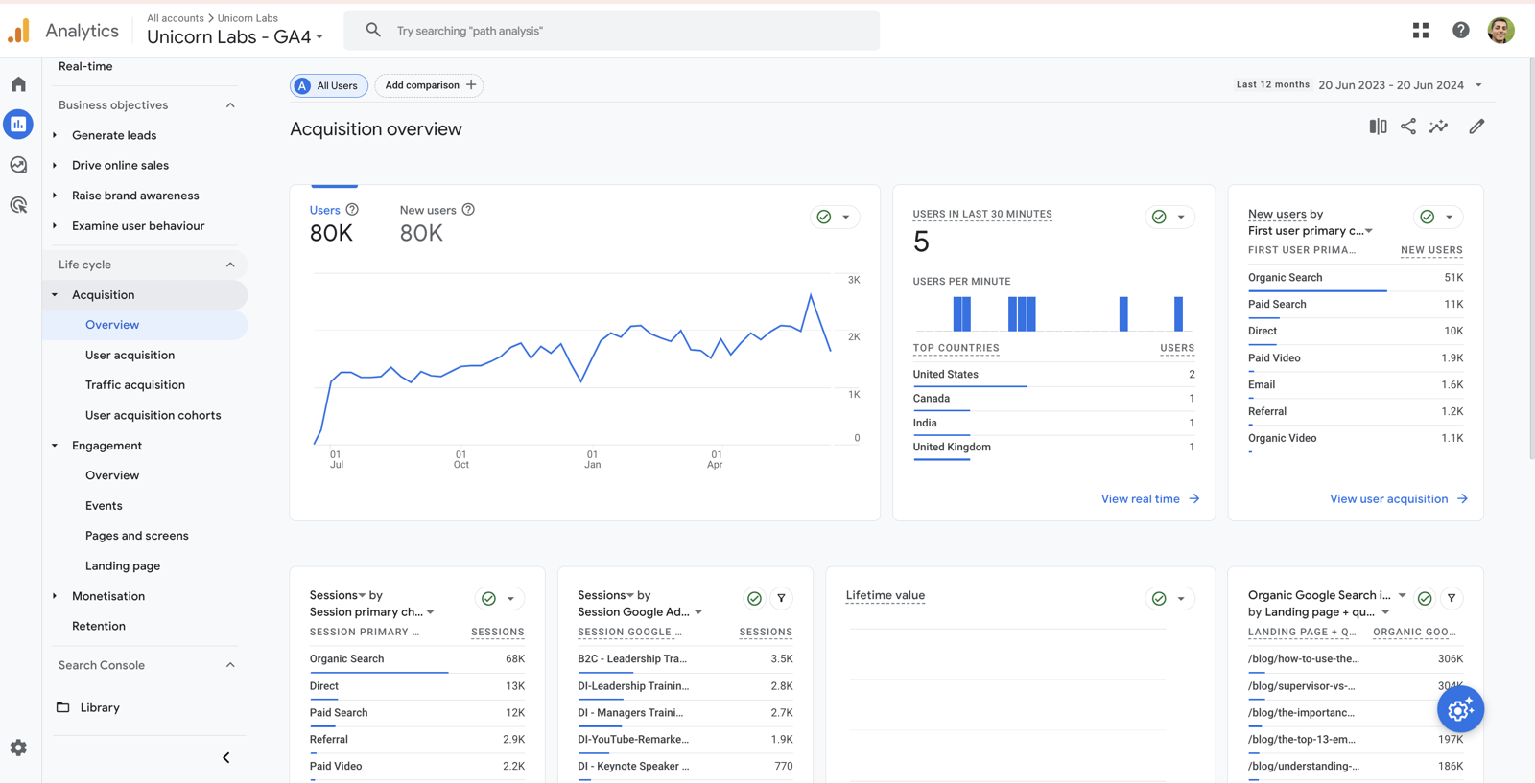Click the Organic Search sessions bar
The height and width of the screenshot is (783, 1535).
pyautogui.click(x=378, y=672)
